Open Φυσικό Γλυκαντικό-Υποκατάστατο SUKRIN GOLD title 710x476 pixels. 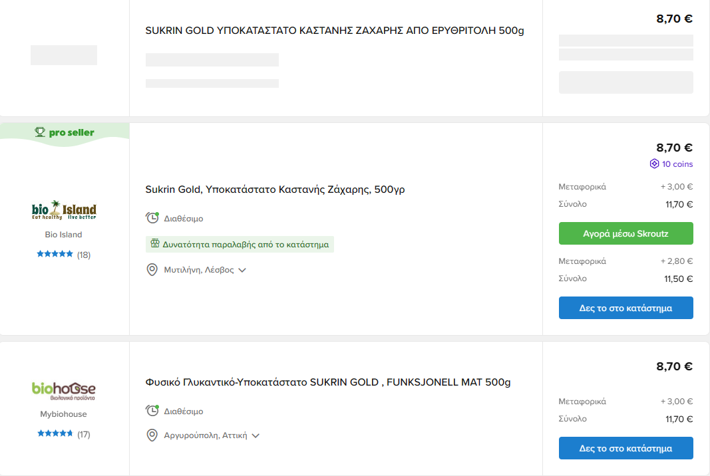(328, 382)
